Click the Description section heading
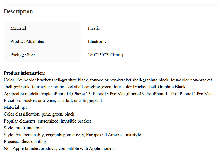 click(18, 11)
